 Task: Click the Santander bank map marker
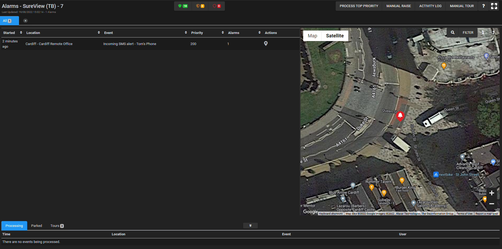(486, 56)
